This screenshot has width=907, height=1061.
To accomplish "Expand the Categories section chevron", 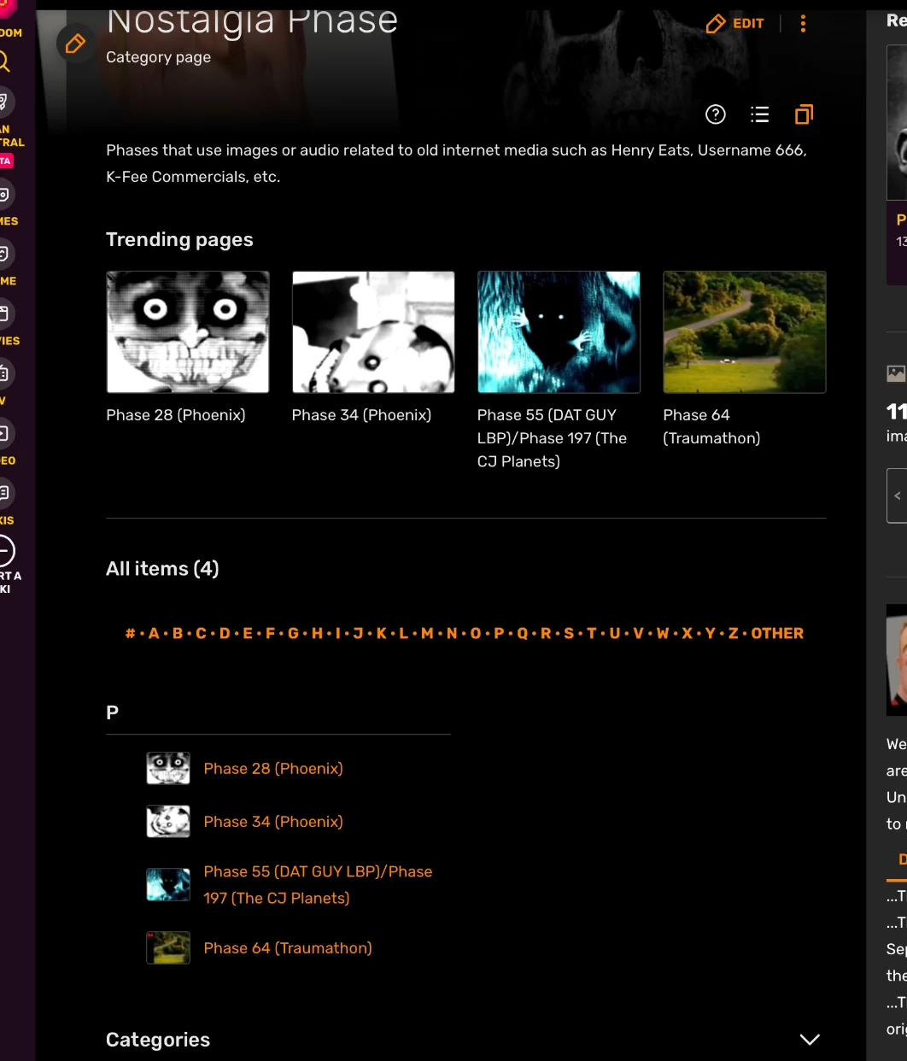I will click(809, 1040).
